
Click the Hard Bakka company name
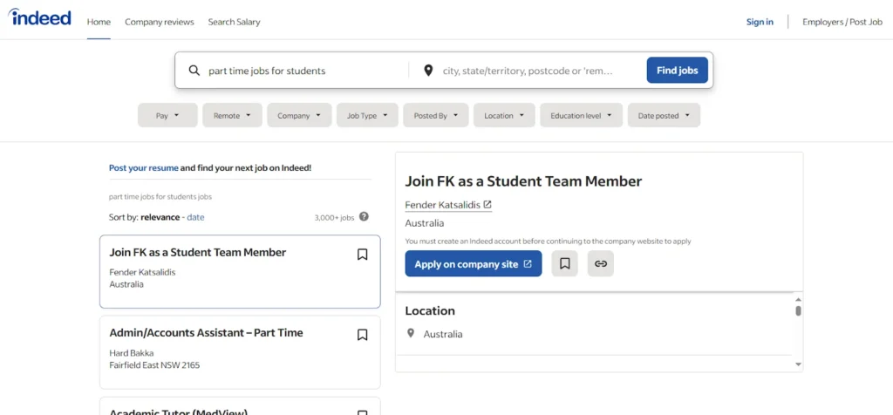pyautogui.click(x=132, y=353)
